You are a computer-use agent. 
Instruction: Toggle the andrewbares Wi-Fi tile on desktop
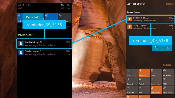point(156,90)
